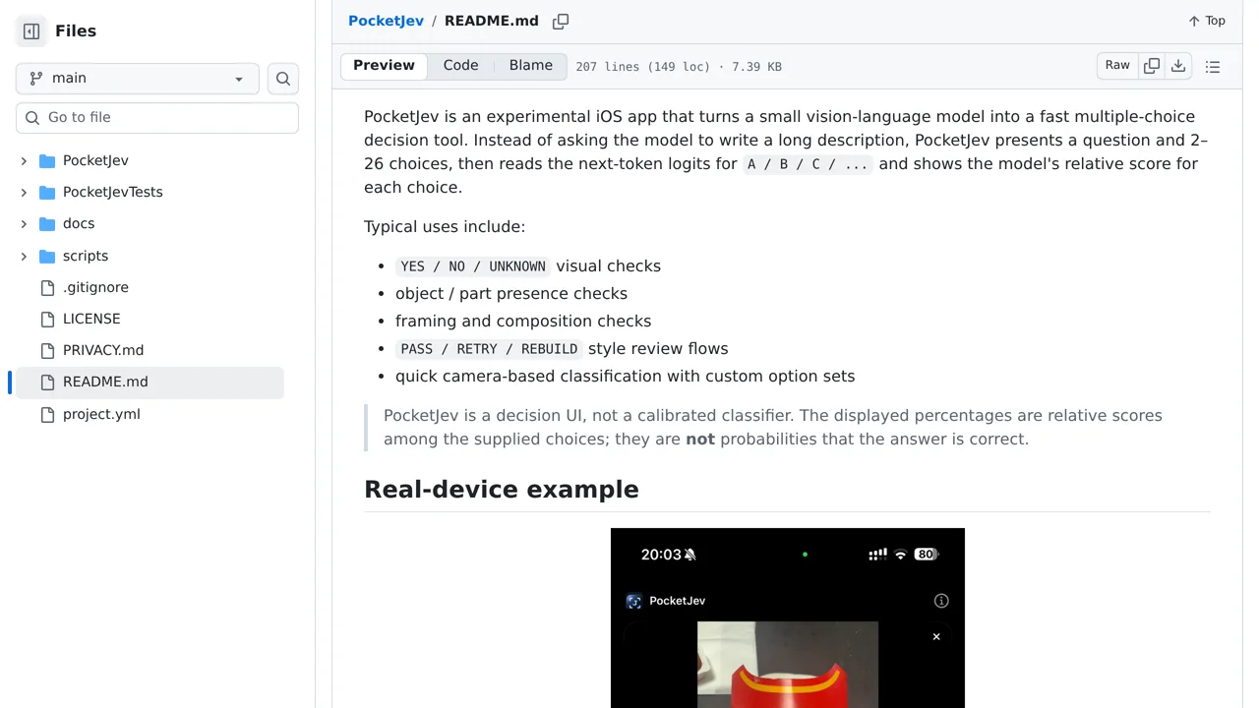Expand the PocketJev folder chevron

point(24,160)
